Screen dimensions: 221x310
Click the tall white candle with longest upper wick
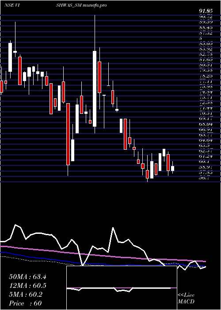click(95, 89)
